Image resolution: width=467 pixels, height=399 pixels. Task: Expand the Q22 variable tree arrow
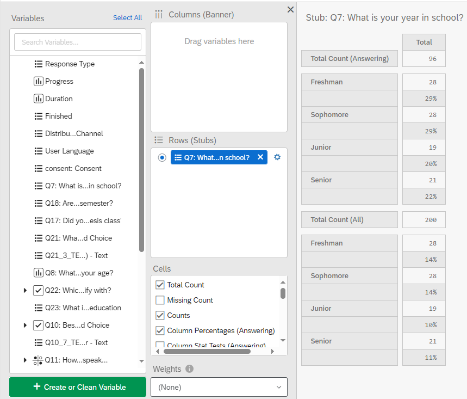point(25,290)
